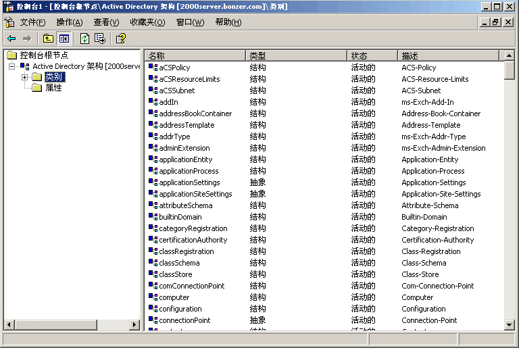The width and height of the screenshot is (519, 350).
Task: Collapse the Active Directory 架构 tree node
Action: (x=11, y=66)
